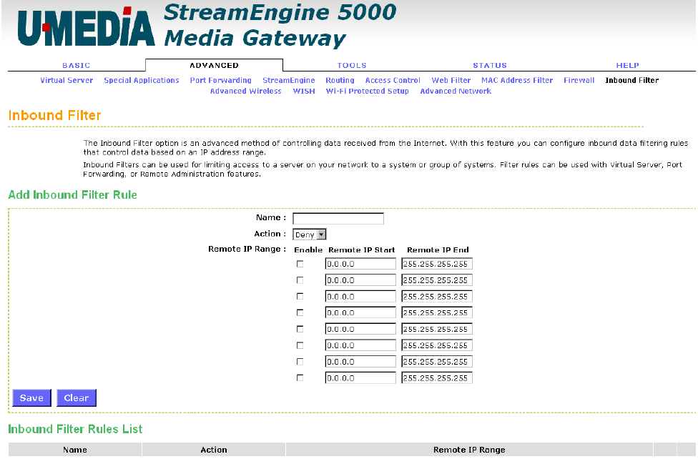Open Access Control page

coord(393,80)
